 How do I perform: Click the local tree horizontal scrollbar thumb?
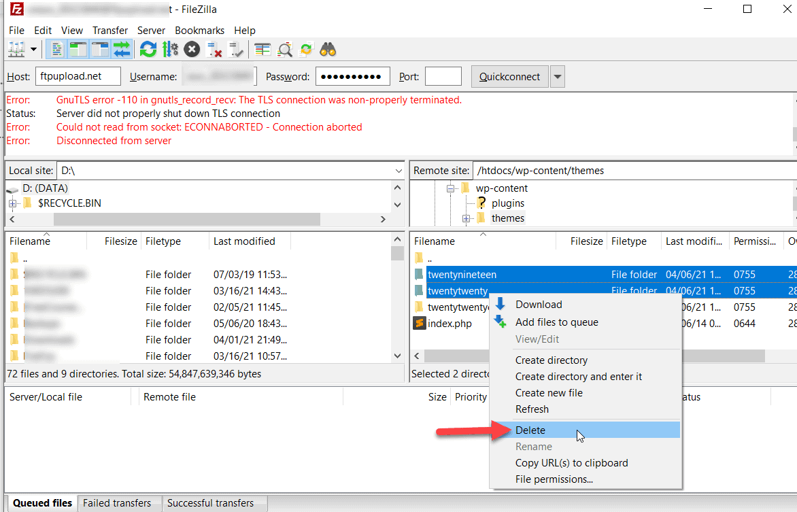[x=186, y=219]
